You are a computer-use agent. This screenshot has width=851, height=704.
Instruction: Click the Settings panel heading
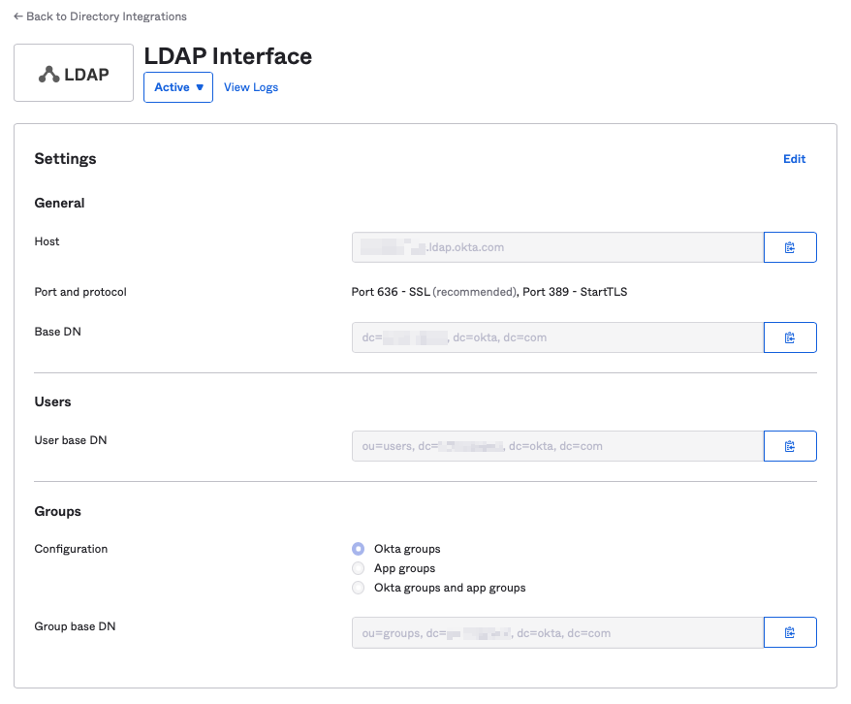(64, 158)
